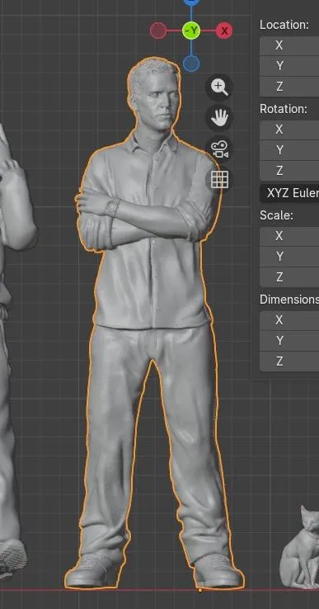Click the Scale Z field
Viewport: 319px width, 609px height.
[289, 277]
